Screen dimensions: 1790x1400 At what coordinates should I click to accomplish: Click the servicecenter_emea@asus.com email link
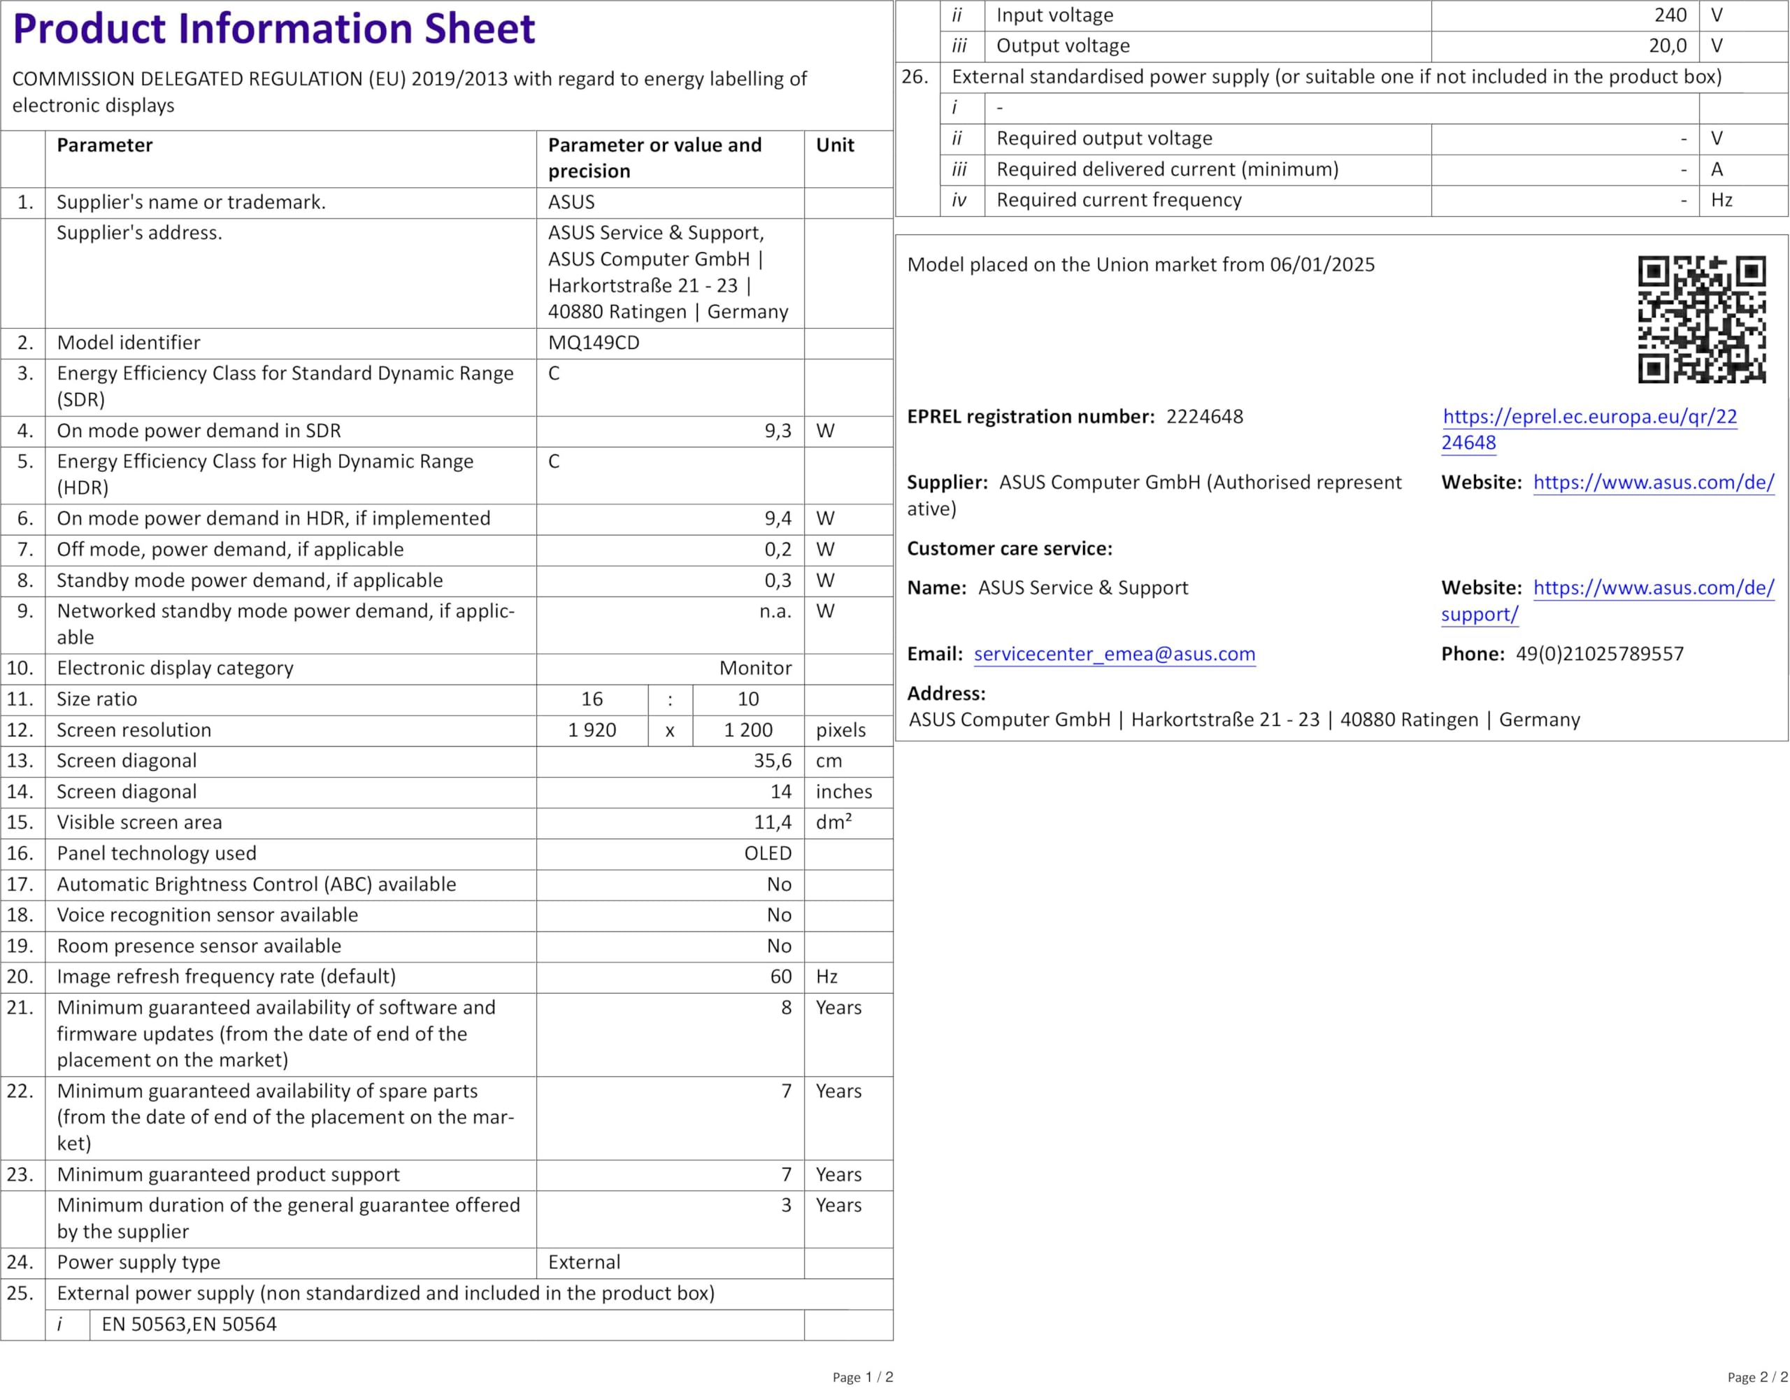tap(1114, 653)
